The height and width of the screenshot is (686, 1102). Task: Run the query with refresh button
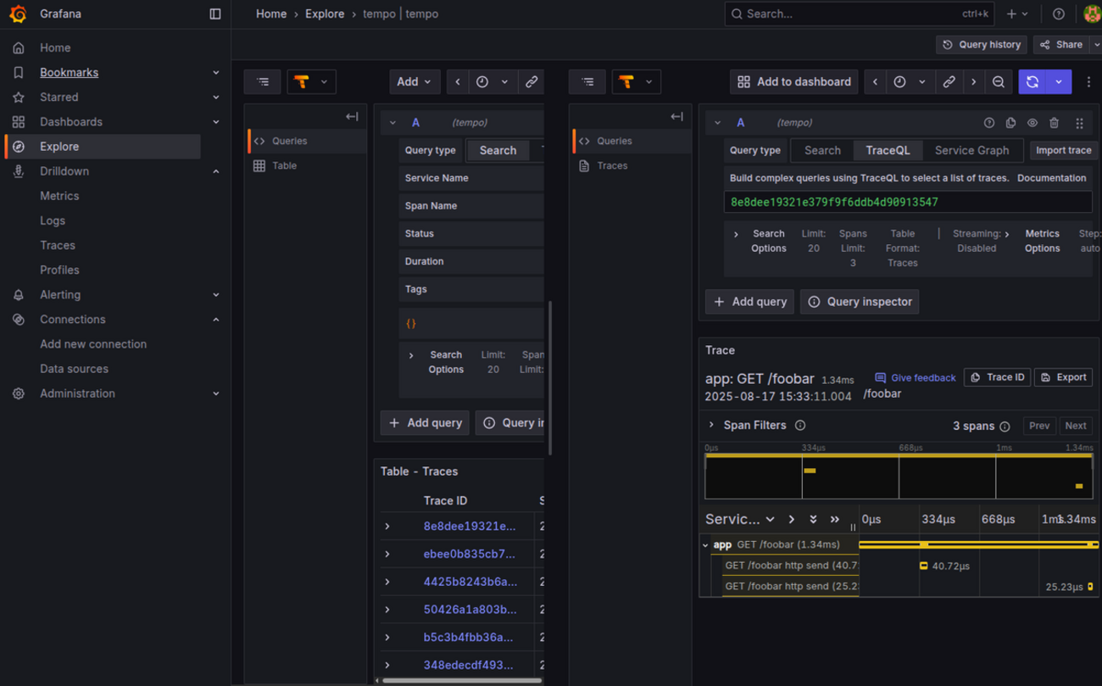pos(1032,81)
